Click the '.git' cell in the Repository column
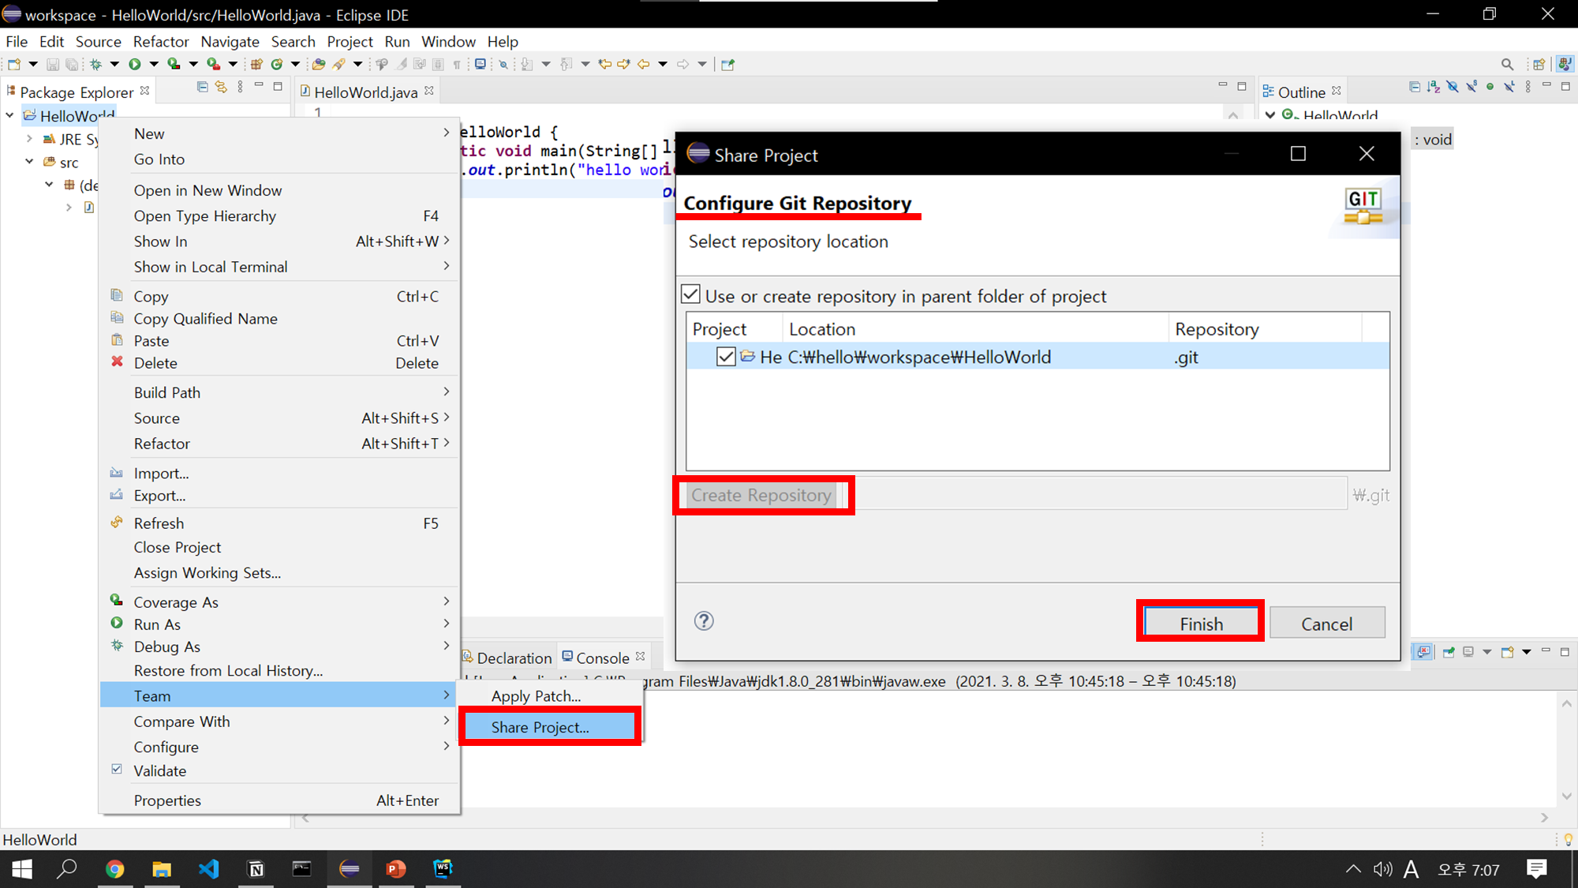The image size is (1578, 888). click(x=1187, y=357)
